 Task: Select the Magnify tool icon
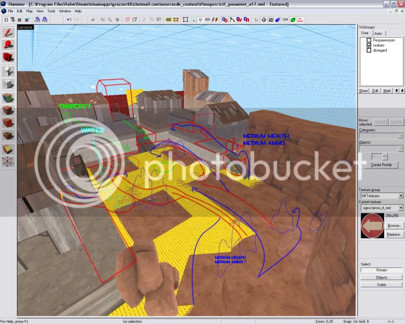click(9, 45)
